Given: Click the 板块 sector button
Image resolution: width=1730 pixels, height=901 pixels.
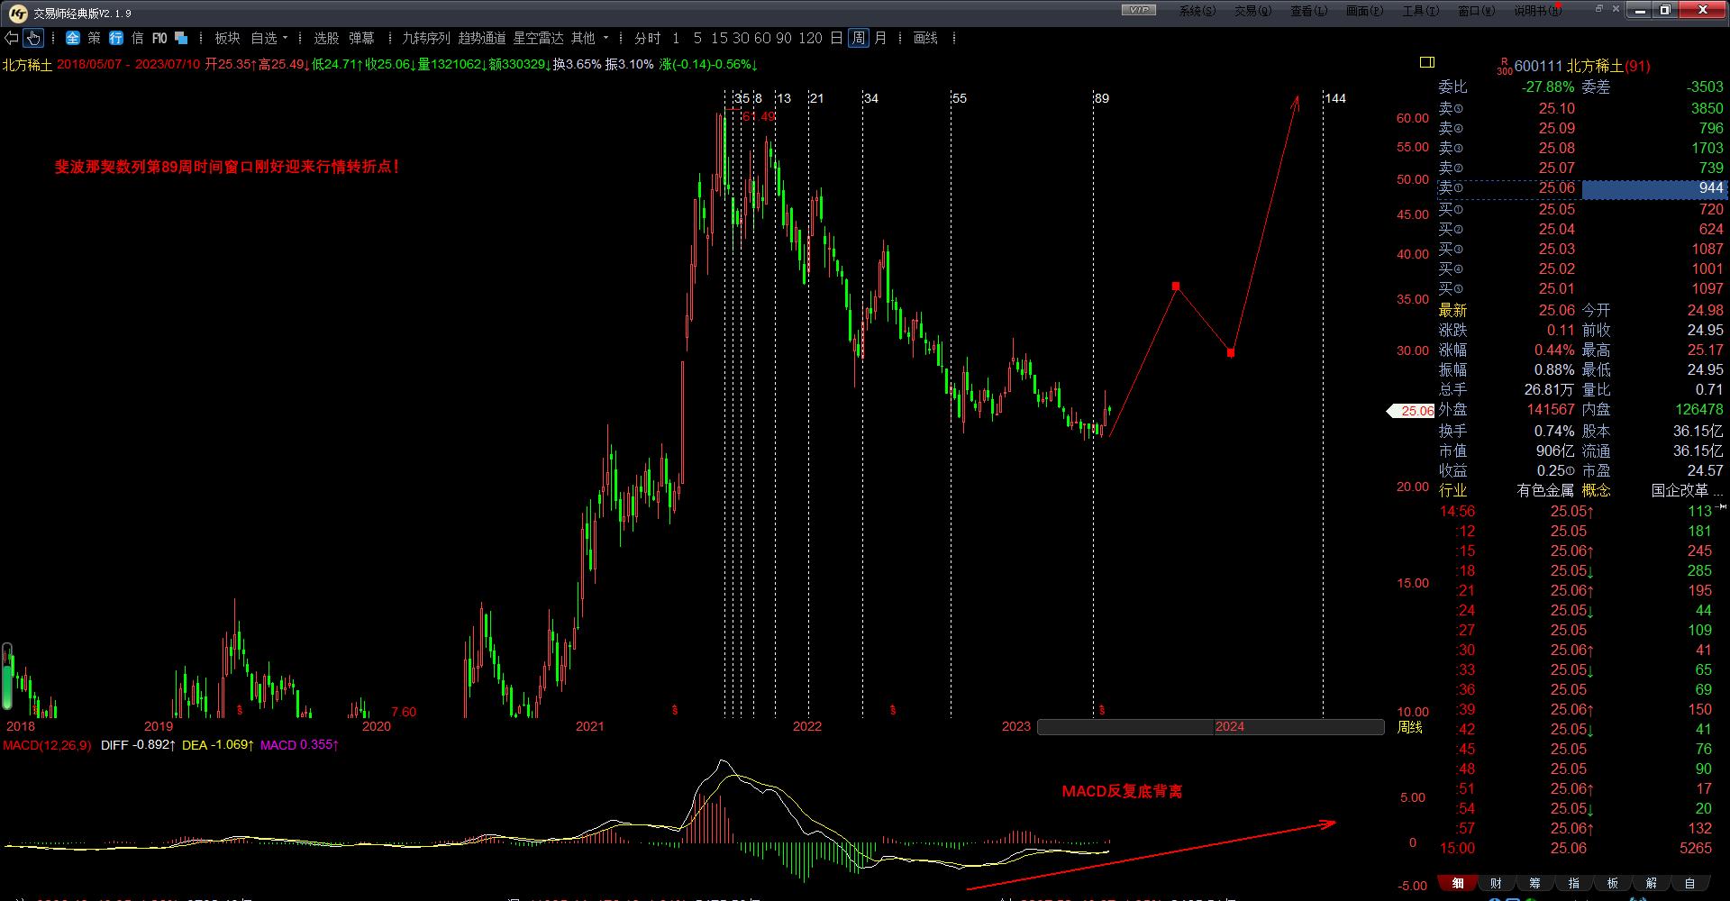Looking at the screenshot, I should click(x=227, y=38).
